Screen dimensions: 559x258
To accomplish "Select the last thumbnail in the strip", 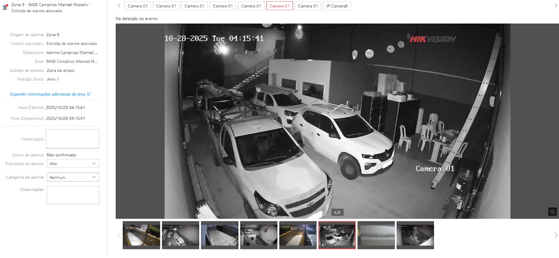I will click(x=415, y=235).
